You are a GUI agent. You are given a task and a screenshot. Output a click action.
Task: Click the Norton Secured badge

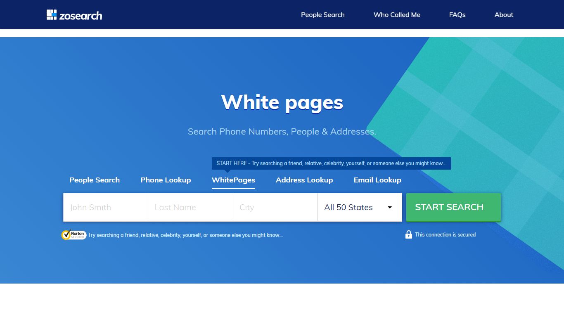coord(73,235)
